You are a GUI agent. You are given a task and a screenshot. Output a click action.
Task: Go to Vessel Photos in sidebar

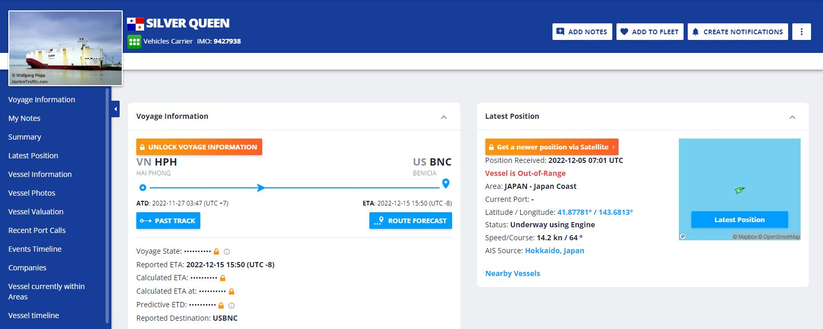click(32, 193)
